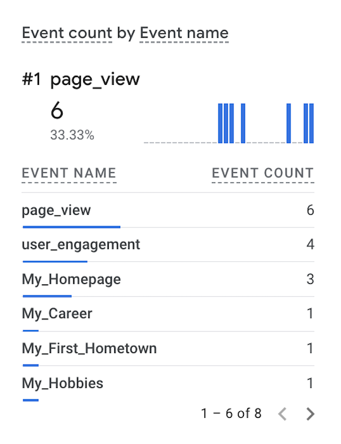Open the Event name dimension selector

pos(184,33)
